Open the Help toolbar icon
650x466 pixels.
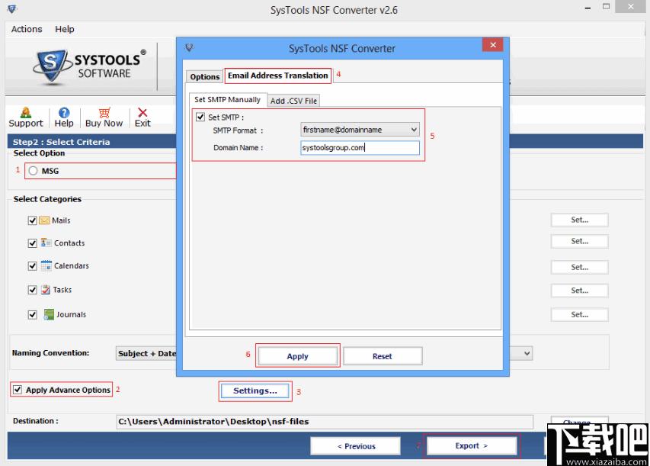click(64, 112)
